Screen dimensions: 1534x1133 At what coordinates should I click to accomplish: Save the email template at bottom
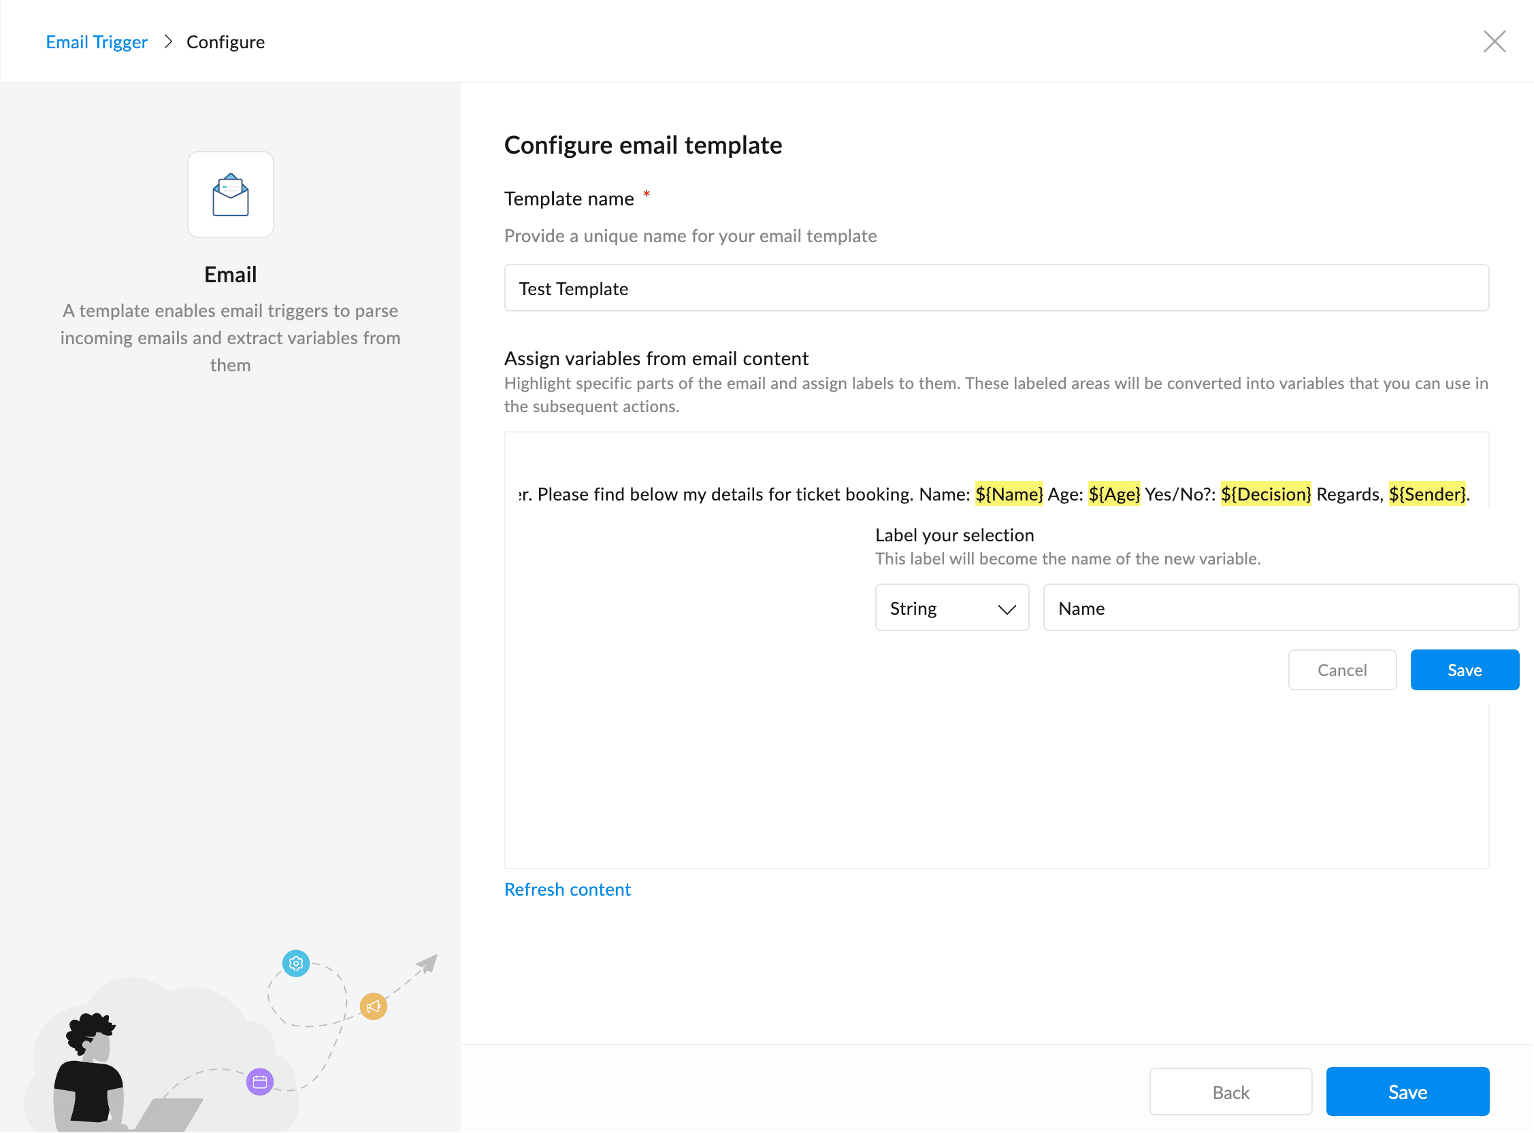[x=1407, y=1092]
